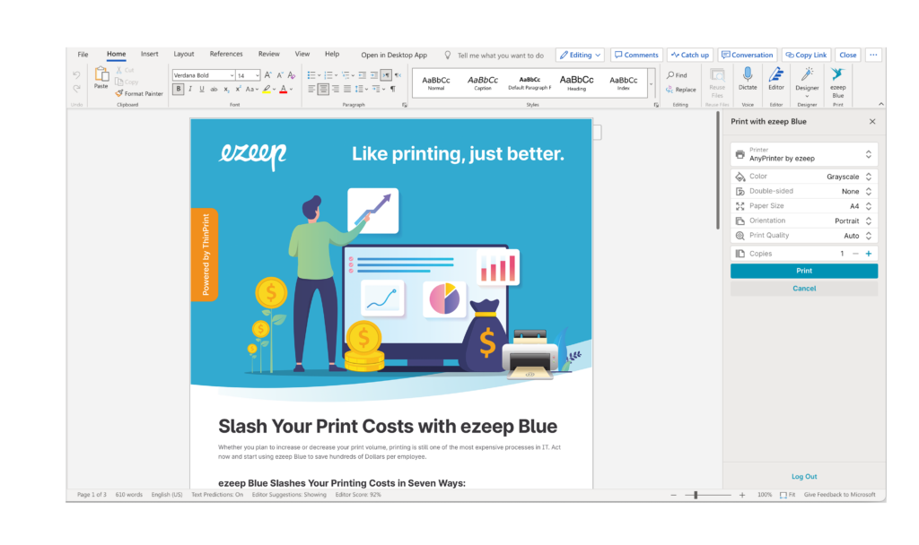Screen dimensions: 919x545
Task: Switch to the Layout tab
Action: point(183,54)
